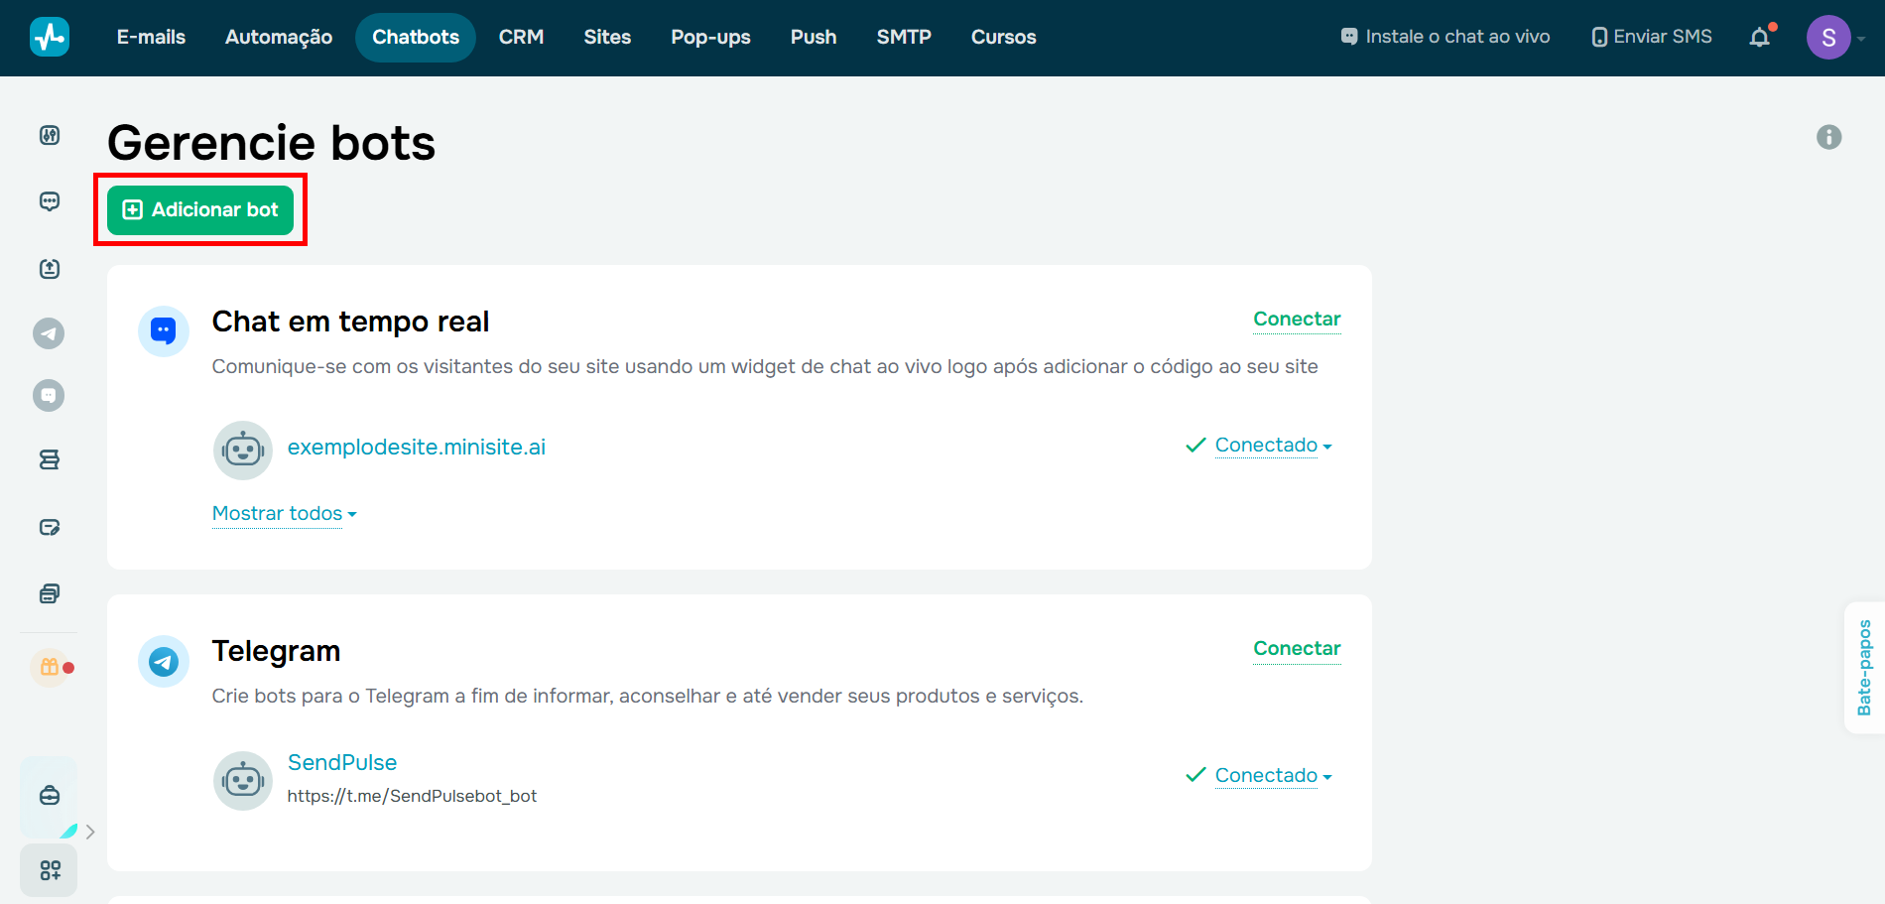Select the Pop-ups menu item
Viewport: 1885px width, 904px height.
pos(710,37)
